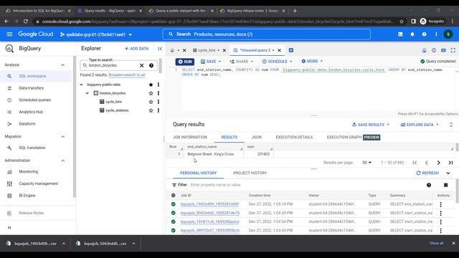Click Show all downloads
Viewport: 459px width, 258px height.
(x=436, y=244)
